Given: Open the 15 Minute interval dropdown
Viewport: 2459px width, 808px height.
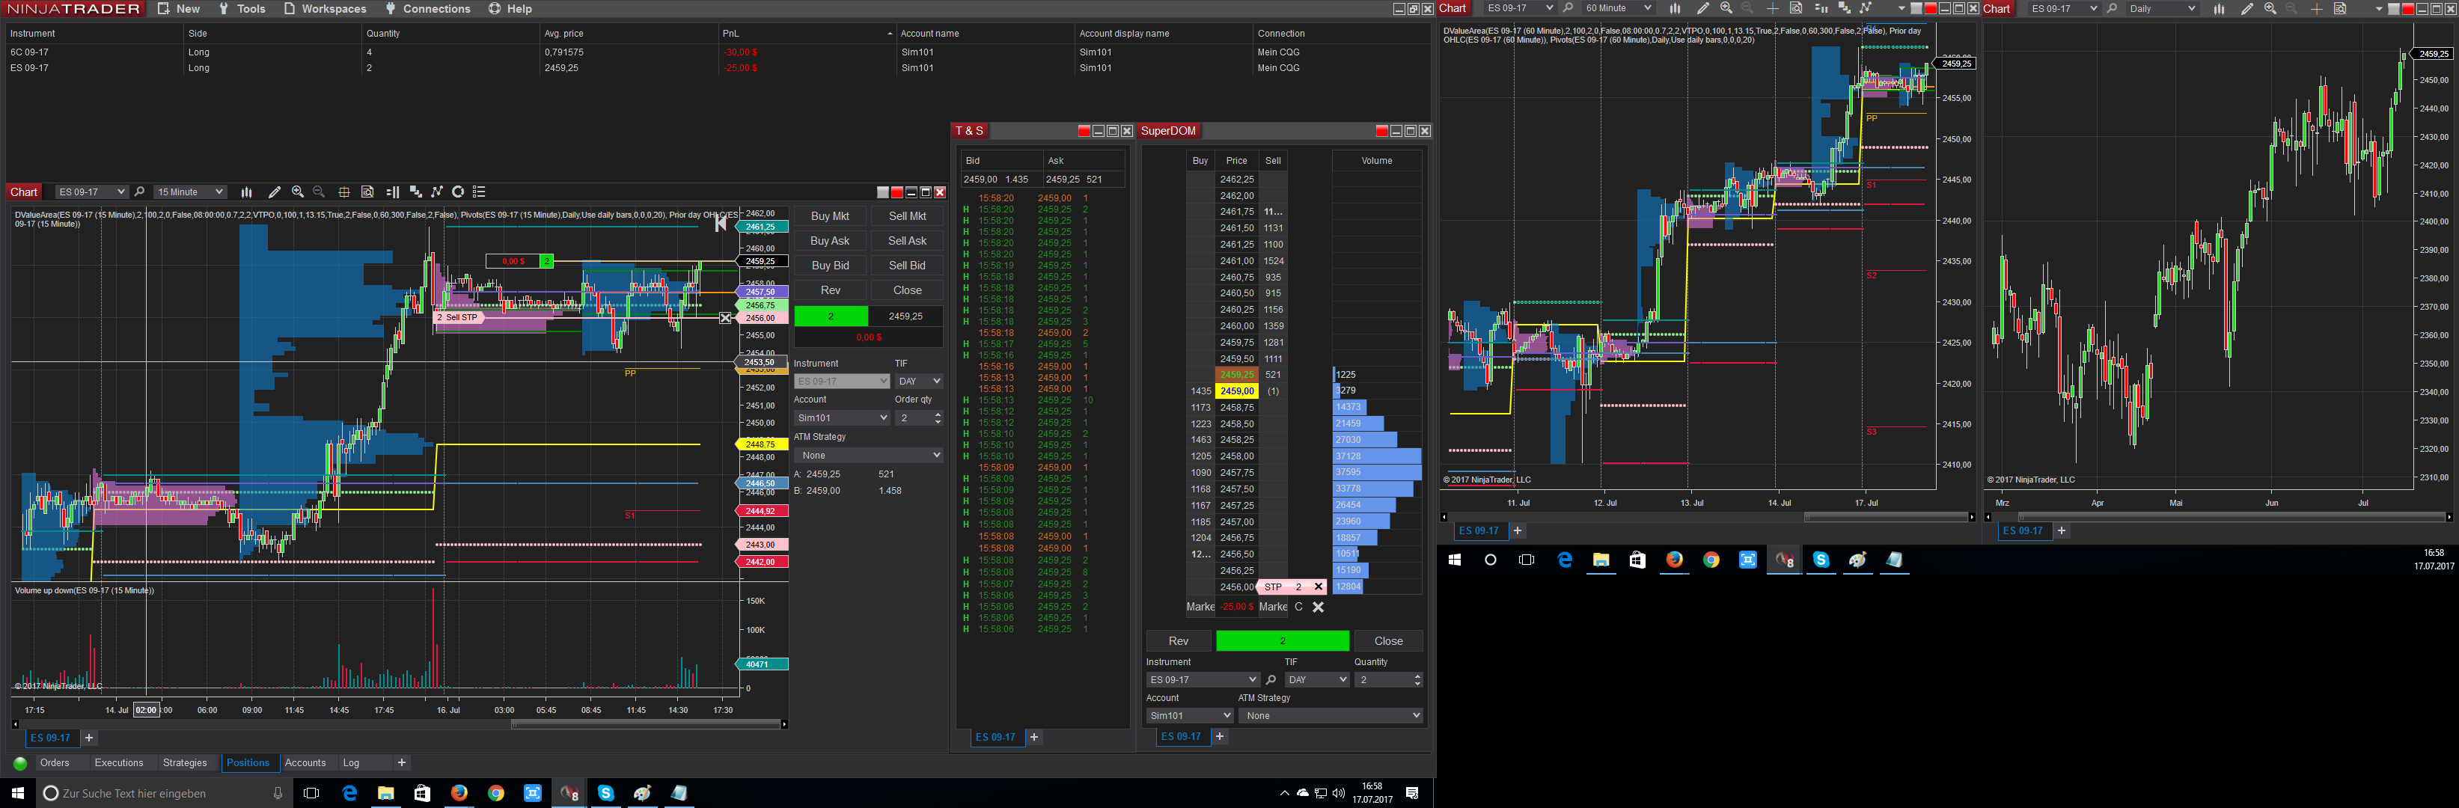Looking at the screenshot, I should tap(190, 192).
